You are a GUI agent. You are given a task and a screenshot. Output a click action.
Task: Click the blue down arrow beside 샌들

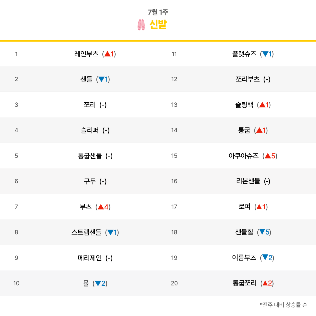coord(101,79)
